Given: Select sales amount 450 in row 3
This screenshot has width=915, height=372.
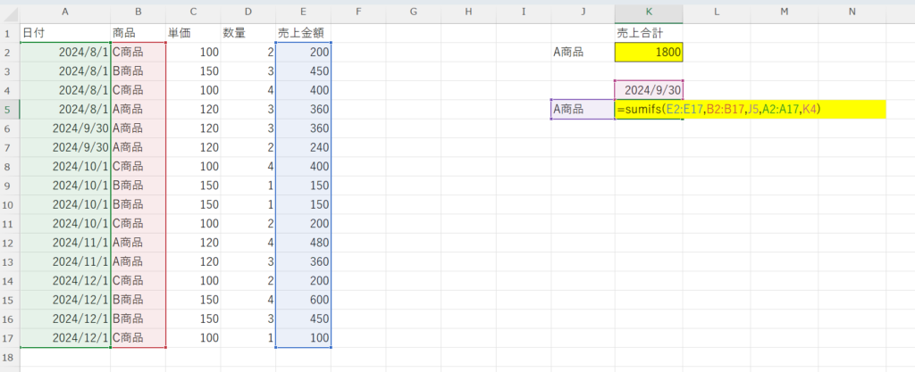Looking at the screenshot, I should coord(303,71).
